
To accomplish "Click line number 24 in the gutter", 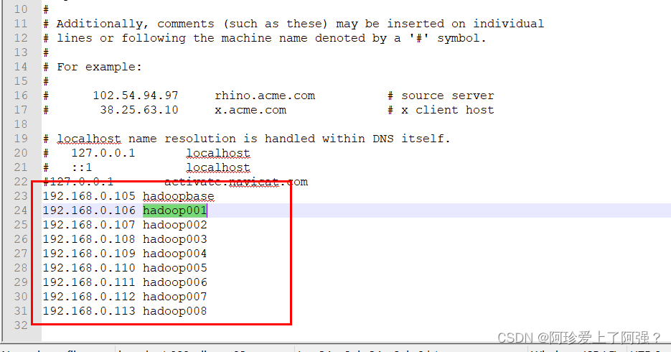I will [x=21, y=210].
